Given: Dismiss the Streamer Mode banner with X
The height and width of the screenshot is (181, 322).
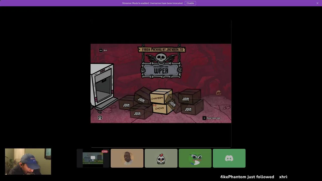Looking at the screenshot, I should [317, 3].
